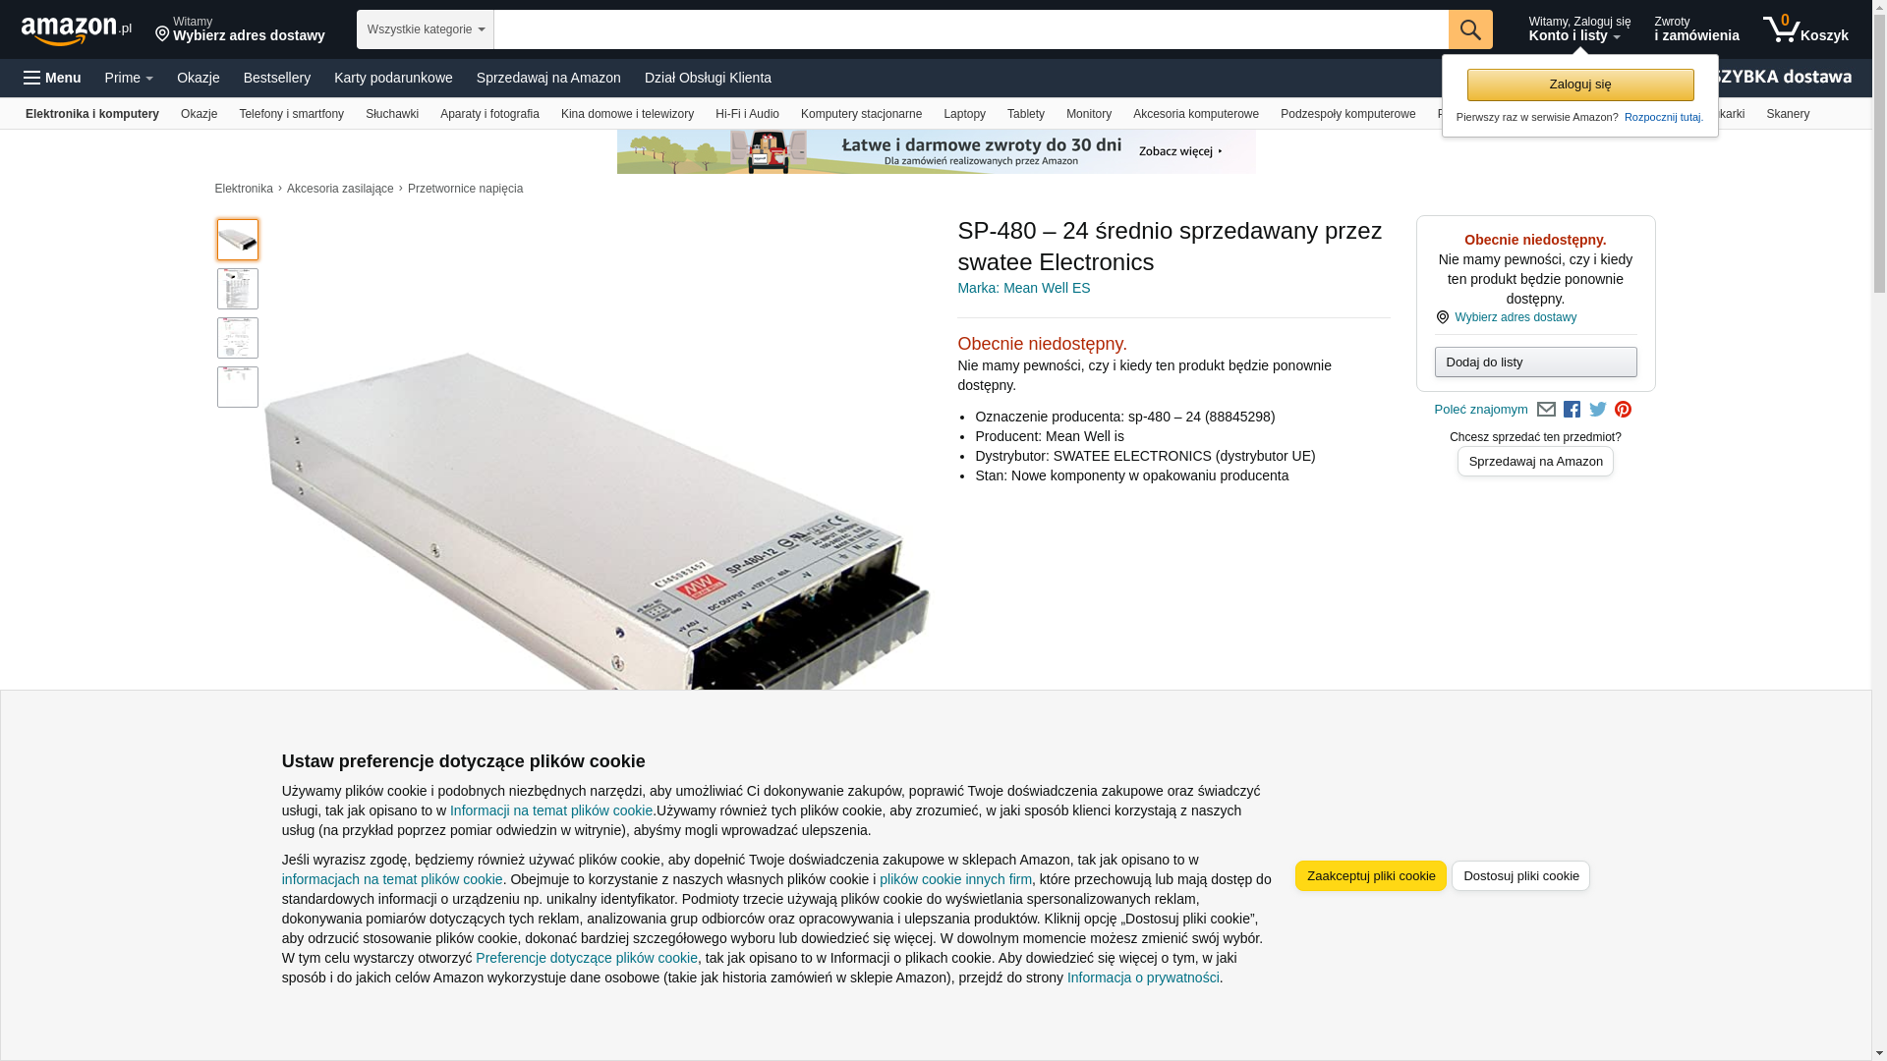
Task: Share product on Twitter icon
Action: [x=1598, y=410]
